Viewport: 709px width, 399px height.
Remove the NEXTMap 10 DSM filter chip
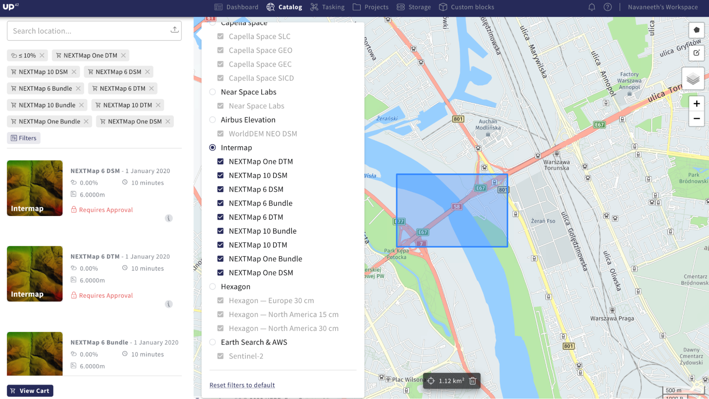click(74, 72)
